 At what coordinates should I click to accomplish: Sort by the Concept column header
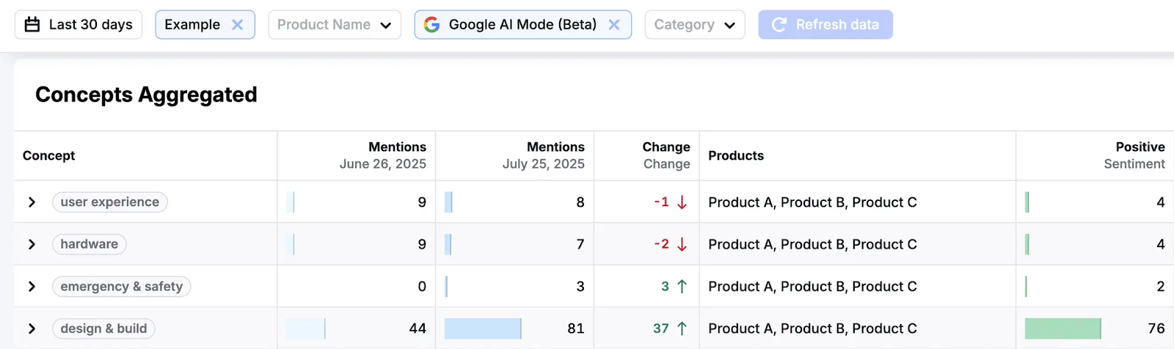[49, 155]
